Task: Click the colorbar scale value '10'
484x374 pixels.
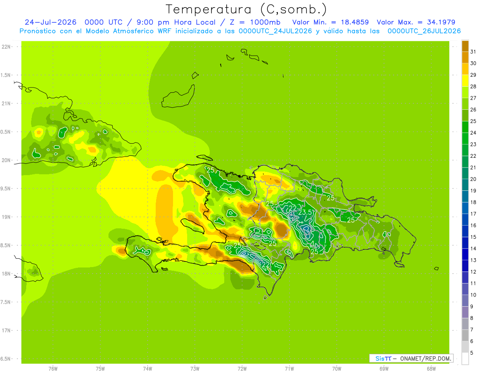Action: [474, 295]
